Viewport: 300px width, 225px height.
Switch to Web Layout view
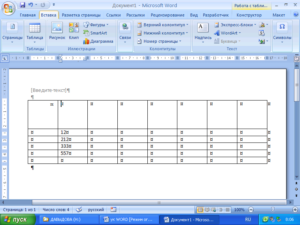point(214,210)
